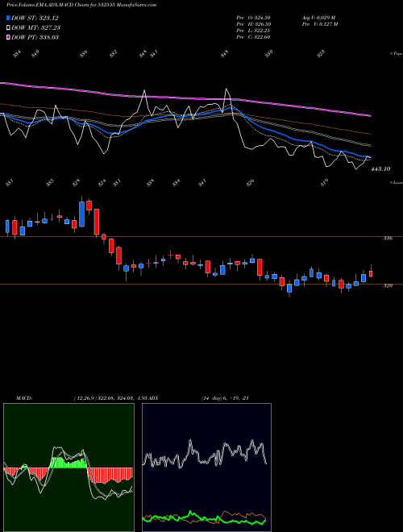Click the 334 label in tops row
This screenshot has width=403, height=532.
(x=17, y=54)
